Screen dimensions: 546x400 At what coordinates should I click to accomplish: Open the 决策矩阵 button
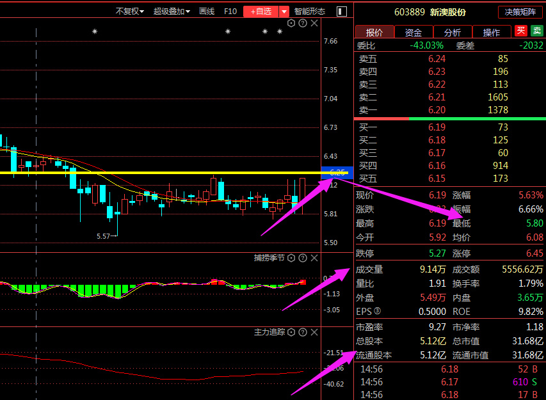click(520, 12)
